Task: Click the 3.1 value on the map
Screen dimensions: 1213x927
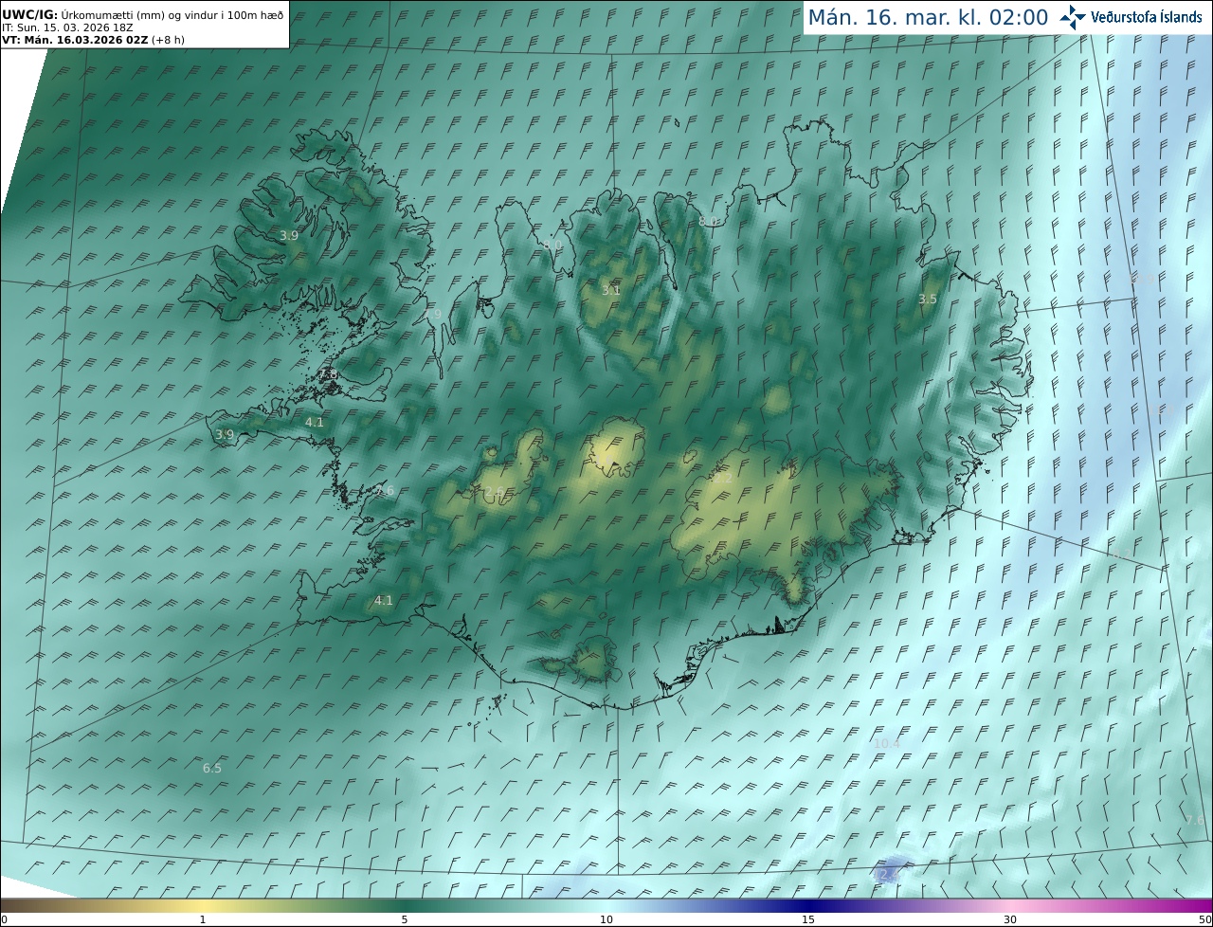Action: 610,290
